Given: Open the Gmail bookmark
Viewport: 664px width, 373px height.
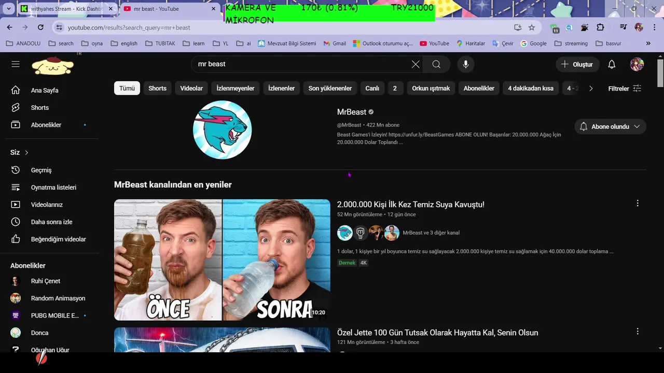Looking at the screenshot, I should click(x=335, y=44).
